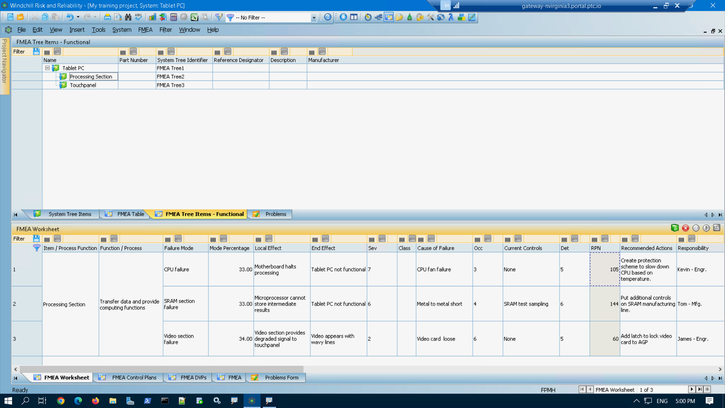725x408 pixels.
Task: Click the funnel Apply Filter toolbar icon
Action: [x=219, y=17]
